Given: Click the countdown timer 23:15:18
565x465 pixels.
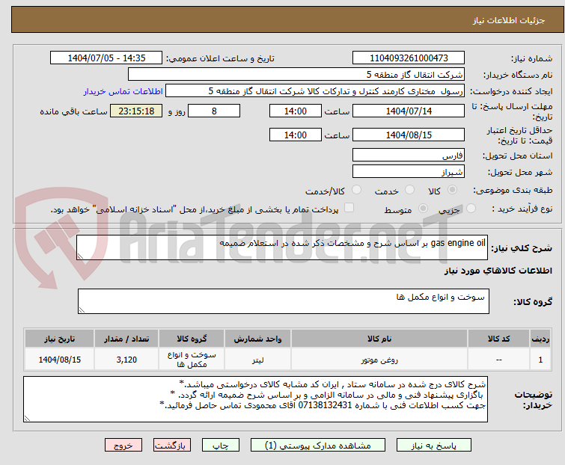Looking at the screenshot, I should pyautogui.click(x=136, y=111).
